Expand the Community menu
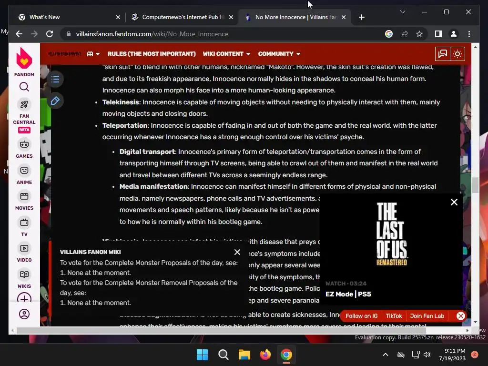Image resolution: width=488 pixels, height=366 pixels. 279,54
